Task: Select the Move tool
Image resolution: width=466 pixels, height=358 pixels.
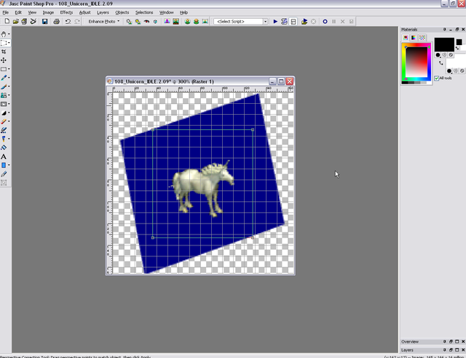Action: pos(4,60)
